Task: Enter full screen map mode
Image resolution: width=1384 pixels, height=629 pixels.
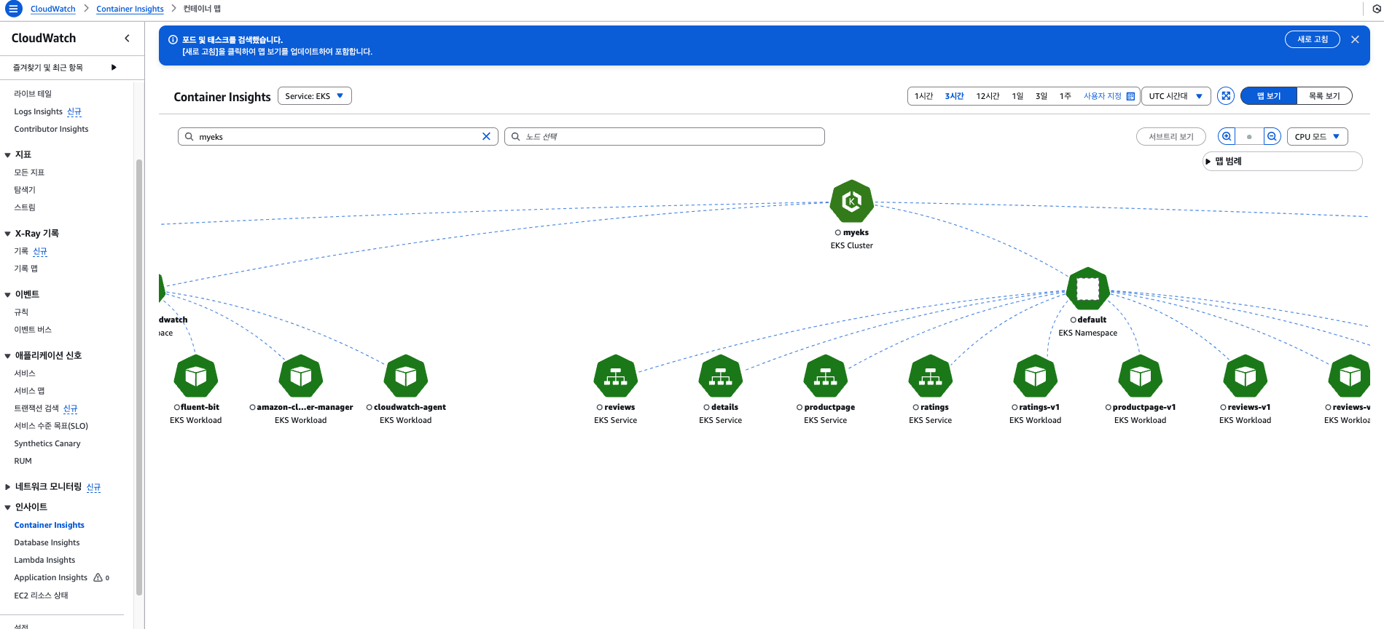Action: click(x=1226, y=96)
